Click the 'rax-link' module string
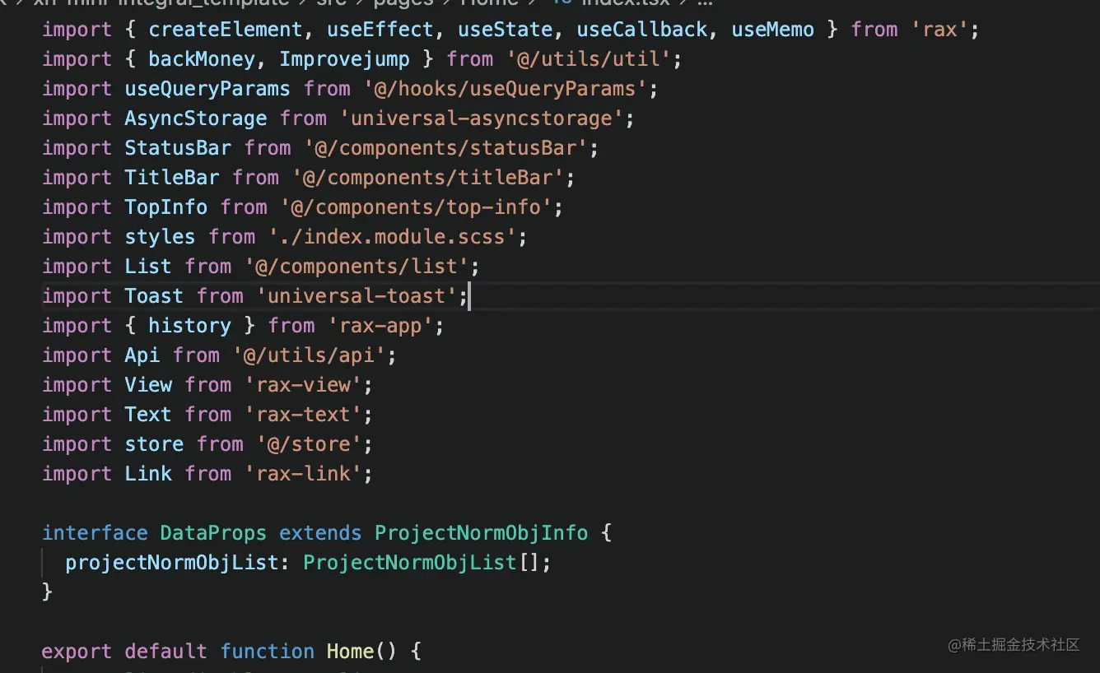1100x673 pixels. tap(303, 474)
